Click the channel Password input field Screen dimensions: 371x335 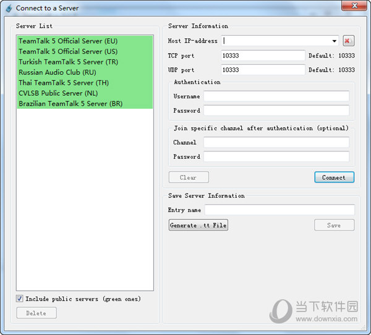[x=276, y=156]
